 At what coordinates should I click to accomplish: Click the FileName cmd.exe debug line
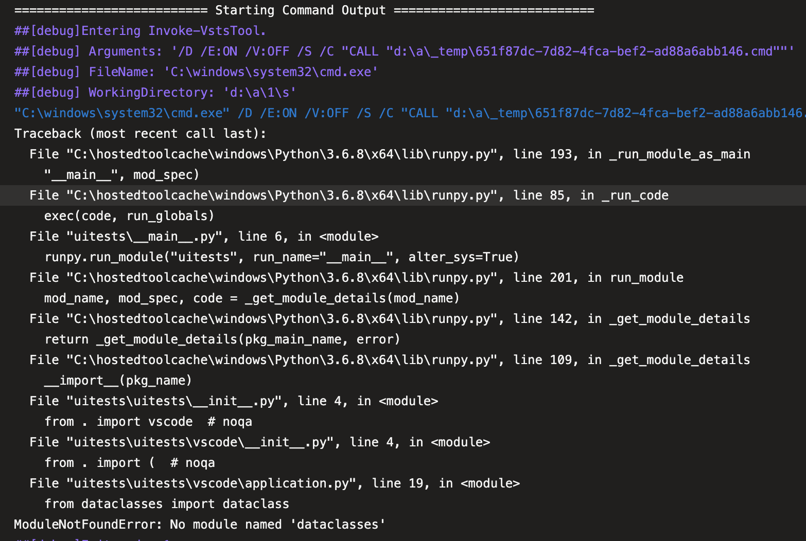tap(196, 71)
